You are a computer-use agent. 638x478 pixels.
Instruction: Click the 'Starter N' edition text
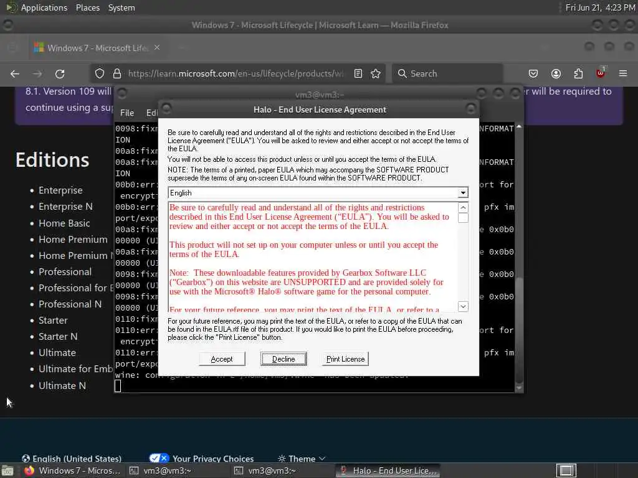point(58,337)
